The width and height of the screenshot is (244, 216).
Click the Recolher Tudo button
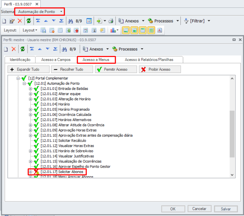click(x=72, y=69)
